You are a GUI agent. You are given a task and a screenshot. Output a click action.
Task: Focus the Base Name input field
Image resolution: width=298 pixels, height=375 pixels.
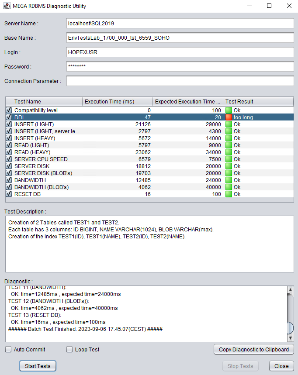click(180, 38)
